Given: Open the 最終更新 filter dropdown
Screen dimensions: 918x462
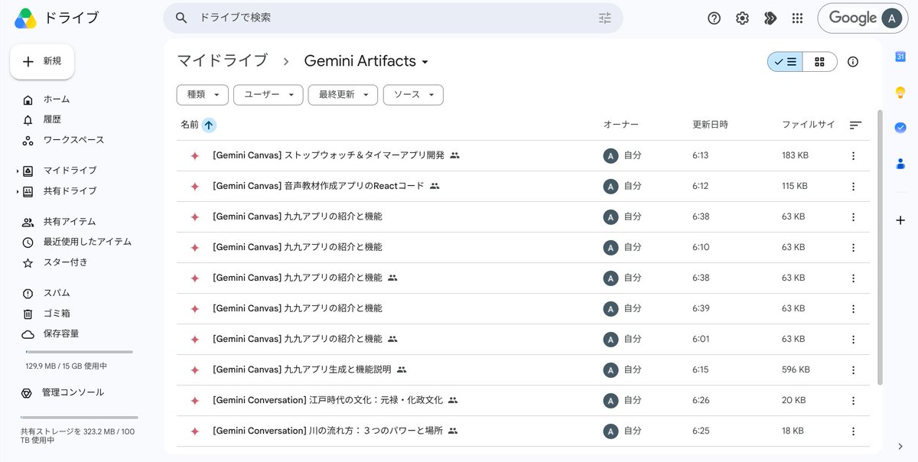Looking at the screenshot, I should [x=343, y=95].
